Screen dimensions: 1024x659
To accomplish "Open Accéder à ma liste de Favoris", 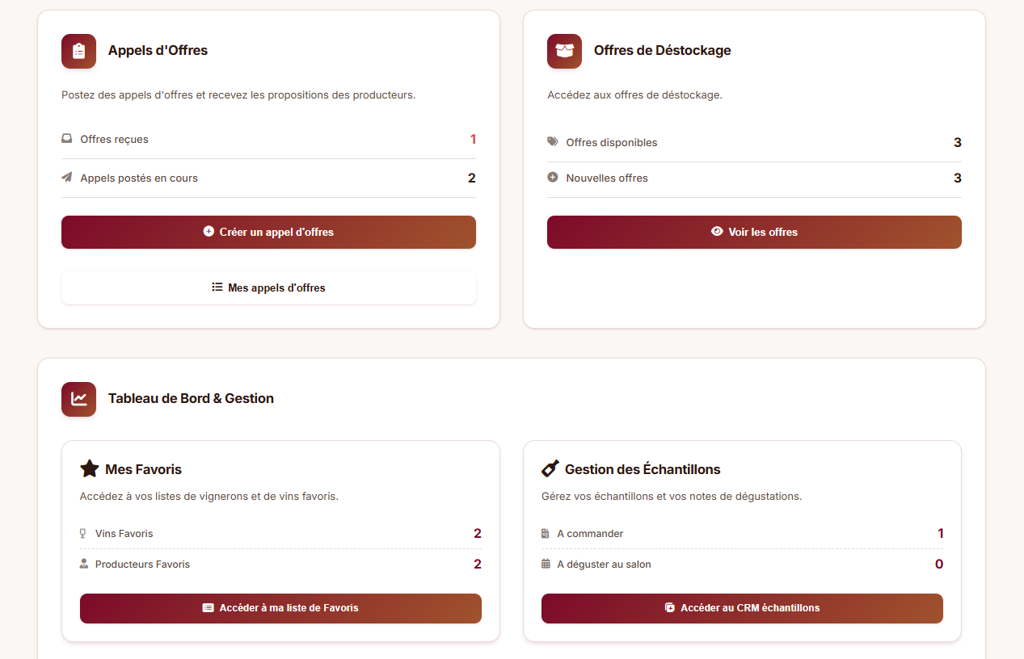I will (280, 608).
